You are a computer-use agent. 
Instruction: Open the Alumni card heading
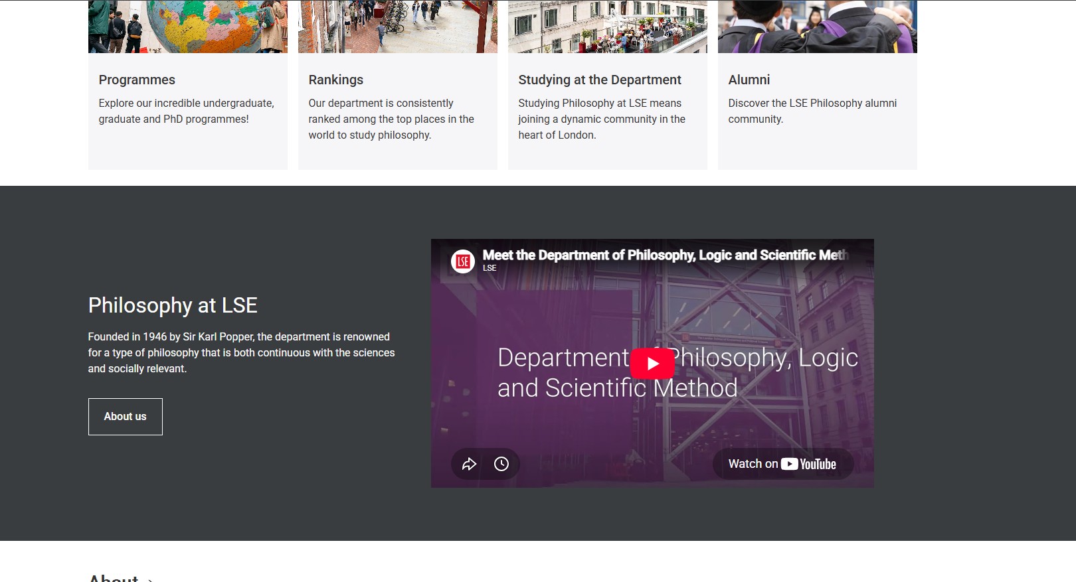[749, 80]
